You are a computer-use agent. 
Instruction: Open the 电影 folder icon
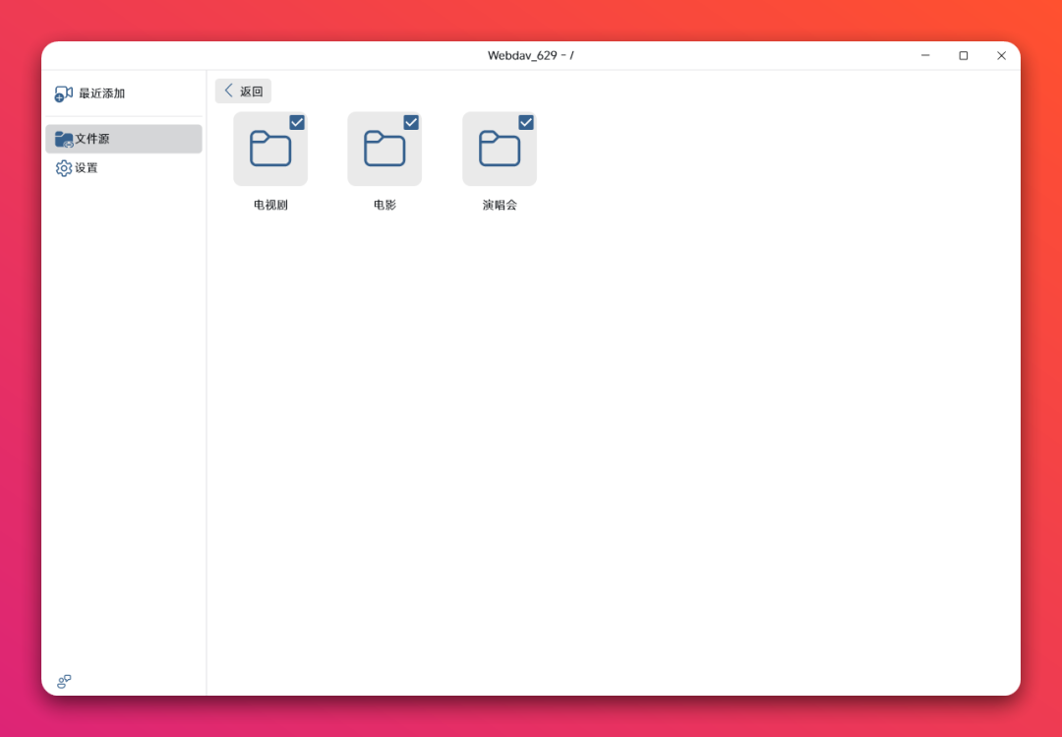(x=384, y=150)
